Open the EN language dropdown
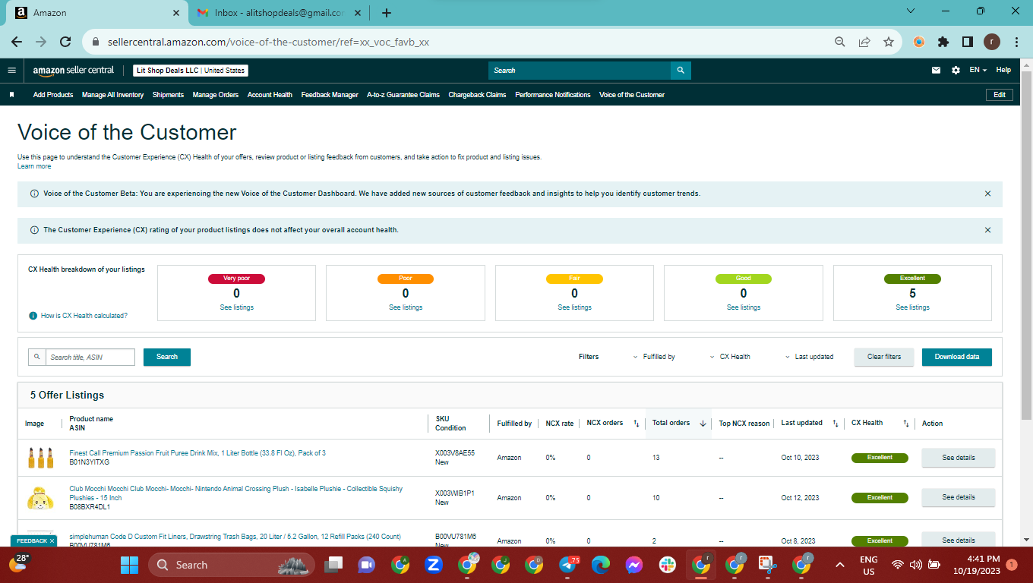1033x583 pixels. pyautogui.click(x=978, y=70)
